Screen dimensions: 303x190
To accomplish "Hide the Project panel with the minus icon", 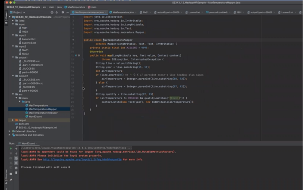I will tap(67, 12).
